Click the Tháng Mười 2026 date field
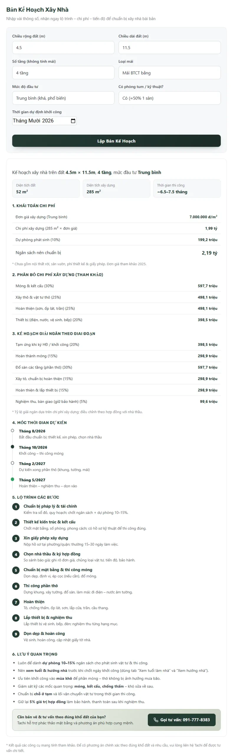Viewport: 233px width, 756px height. (x=44, y=121)
